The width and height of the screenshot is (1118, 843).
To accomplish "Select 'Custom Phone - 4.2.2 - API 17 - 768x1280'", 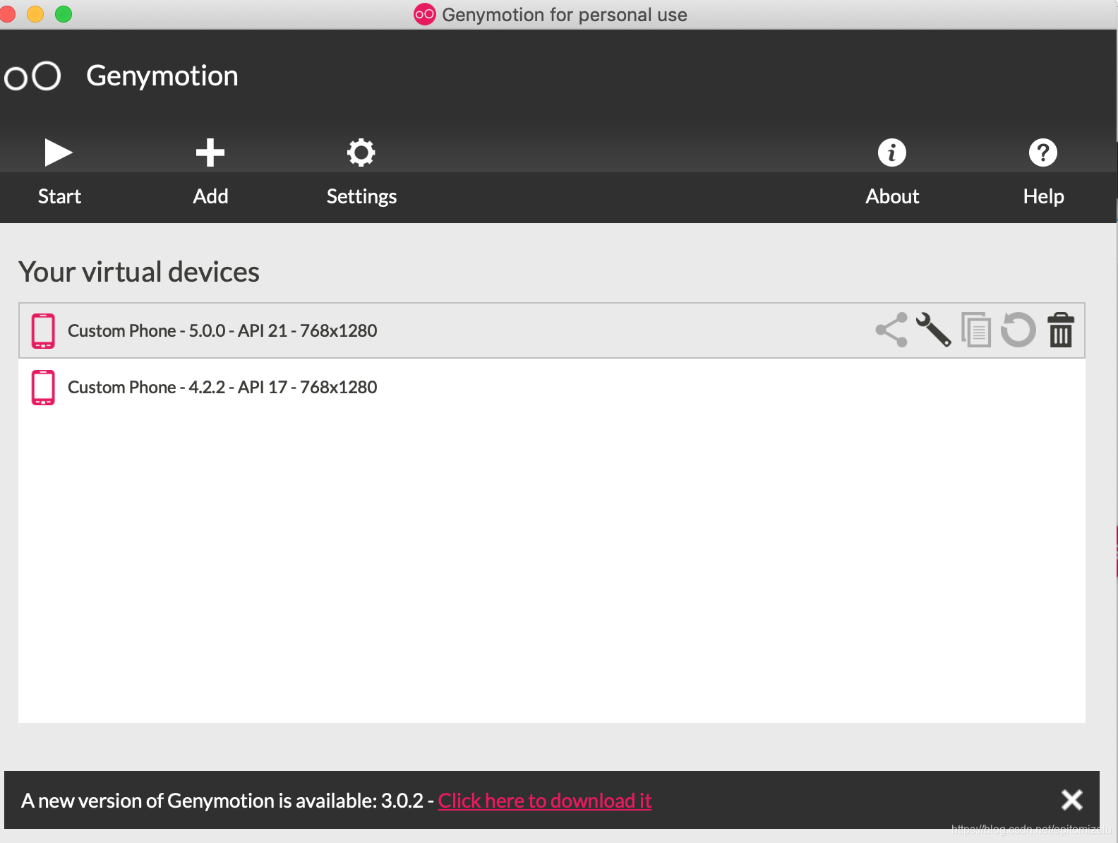I will point(552,387).
